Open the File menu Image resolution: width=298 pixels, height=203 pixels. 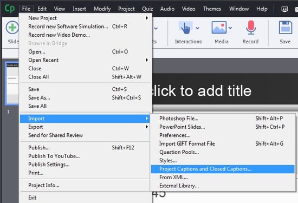[x=26, y=9]
